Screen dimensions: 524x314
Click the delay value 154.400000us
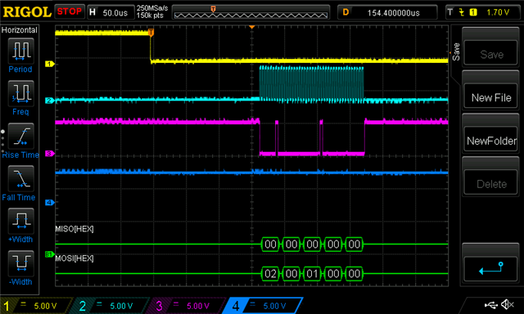[393, 13]
